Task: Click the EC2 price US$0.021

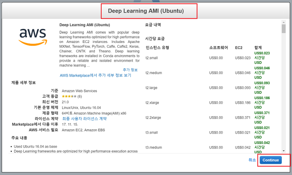Action: coord(242,133)
